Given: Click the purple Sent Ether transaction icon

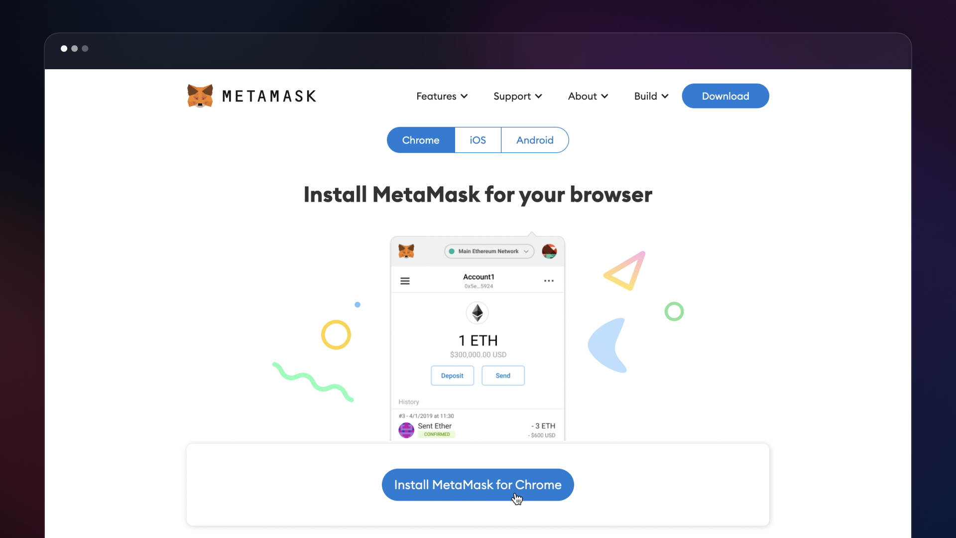Looking at the screenshot, I should (x=406, y=430).
